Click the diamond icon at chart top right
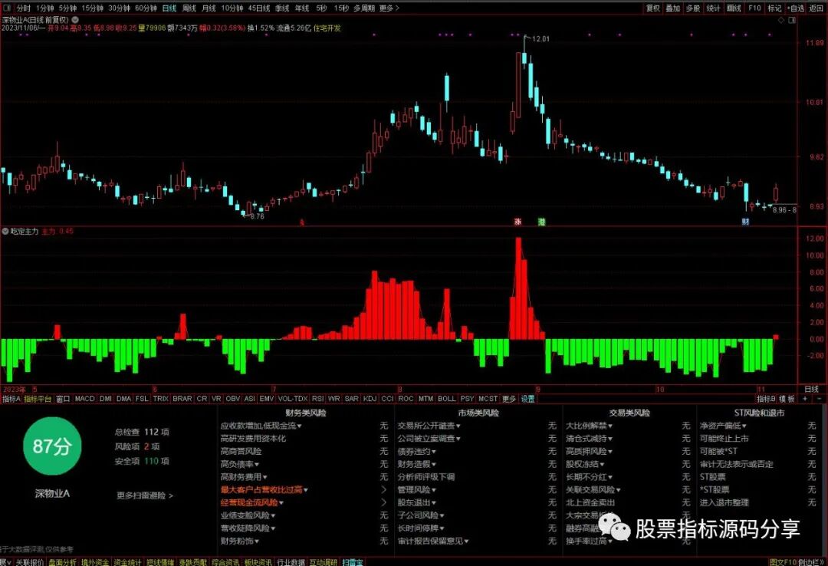The image size is (828, 566). click(x=781, y=20)
